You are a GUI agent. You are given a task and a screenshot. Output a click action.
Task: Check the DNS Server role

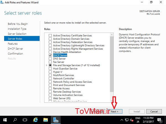50,58
